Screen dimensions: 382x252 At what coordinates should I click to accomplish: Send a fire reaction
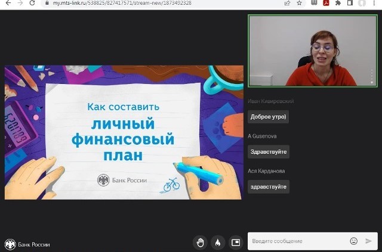(x=218, y=242)
